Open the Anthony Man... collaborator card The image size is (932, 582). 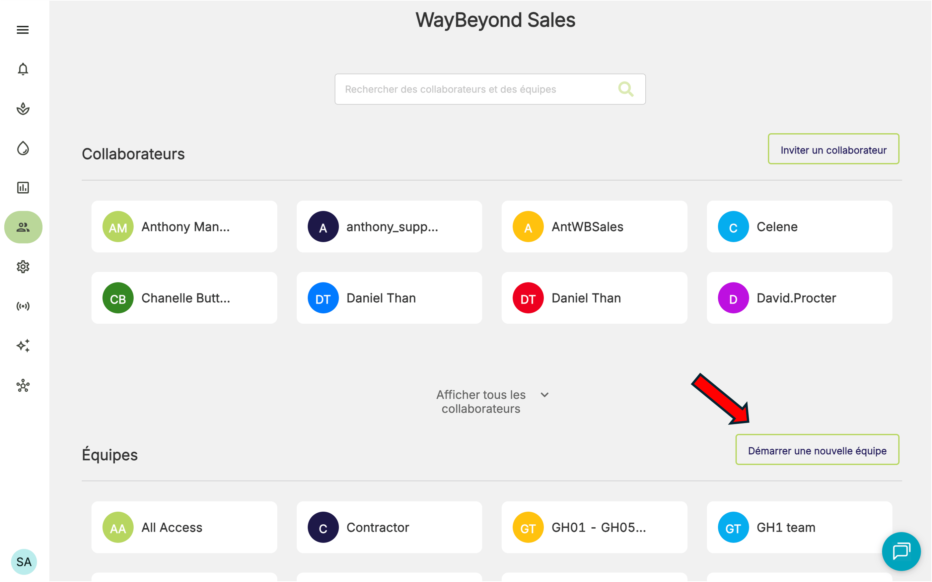pos(184,227)
